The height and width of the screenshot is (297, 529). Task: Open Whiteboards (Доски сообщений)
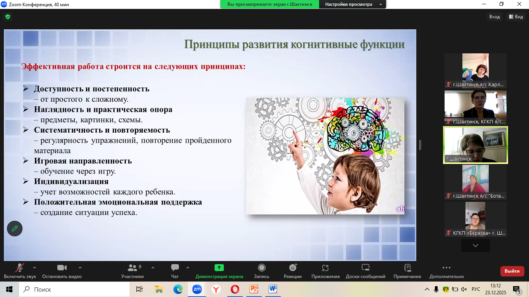point(366,271)
